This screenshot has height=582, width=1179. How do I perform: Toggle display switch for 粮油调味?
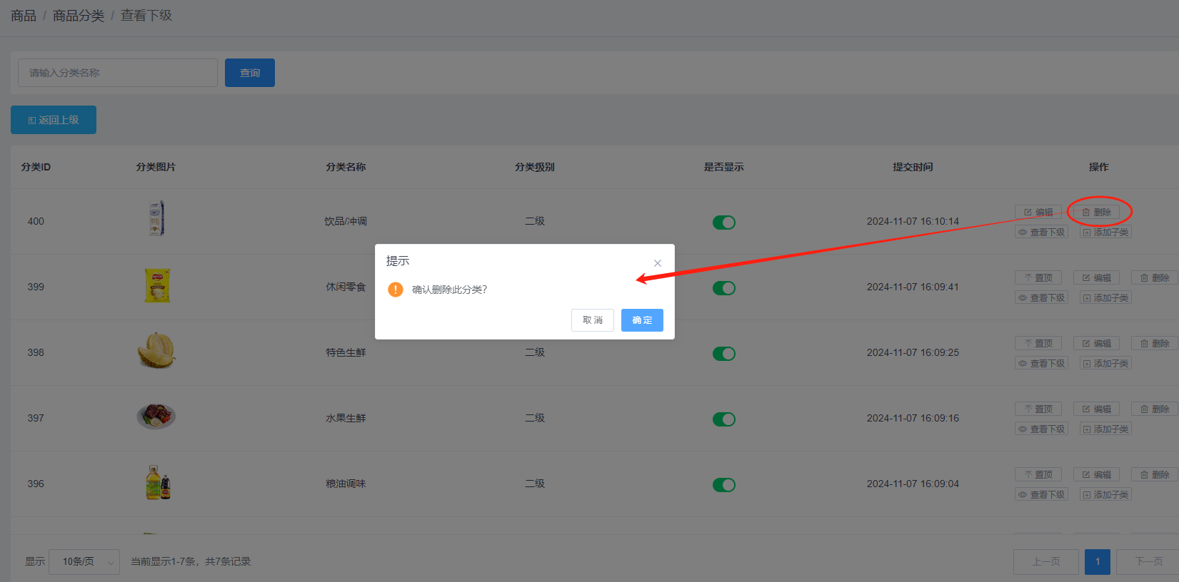[x=723, y=485]
